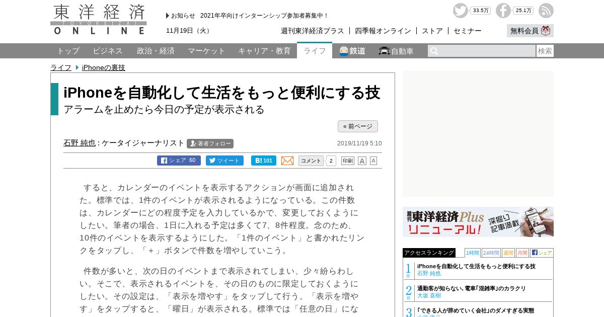
Task: Click the 印刷 print button
Action: coord(348,161)
